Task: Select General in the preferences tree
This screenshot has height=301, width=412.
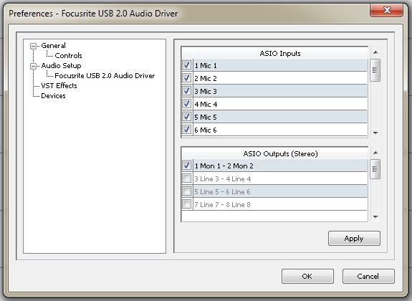Action: (x=53, y=45)
